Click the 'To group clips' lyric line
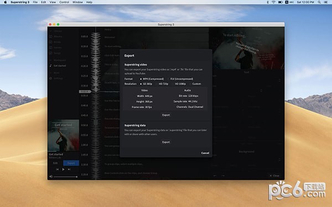The height and width of the screenshot is (207, 332). click(123, 164)
